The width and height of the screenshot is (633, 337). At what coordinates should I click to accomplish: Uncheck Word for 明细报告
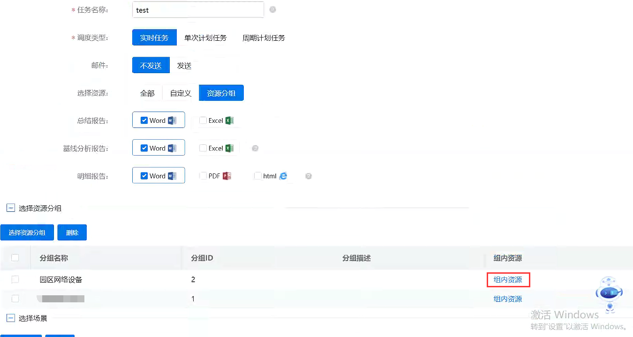(x=144, y=176)
